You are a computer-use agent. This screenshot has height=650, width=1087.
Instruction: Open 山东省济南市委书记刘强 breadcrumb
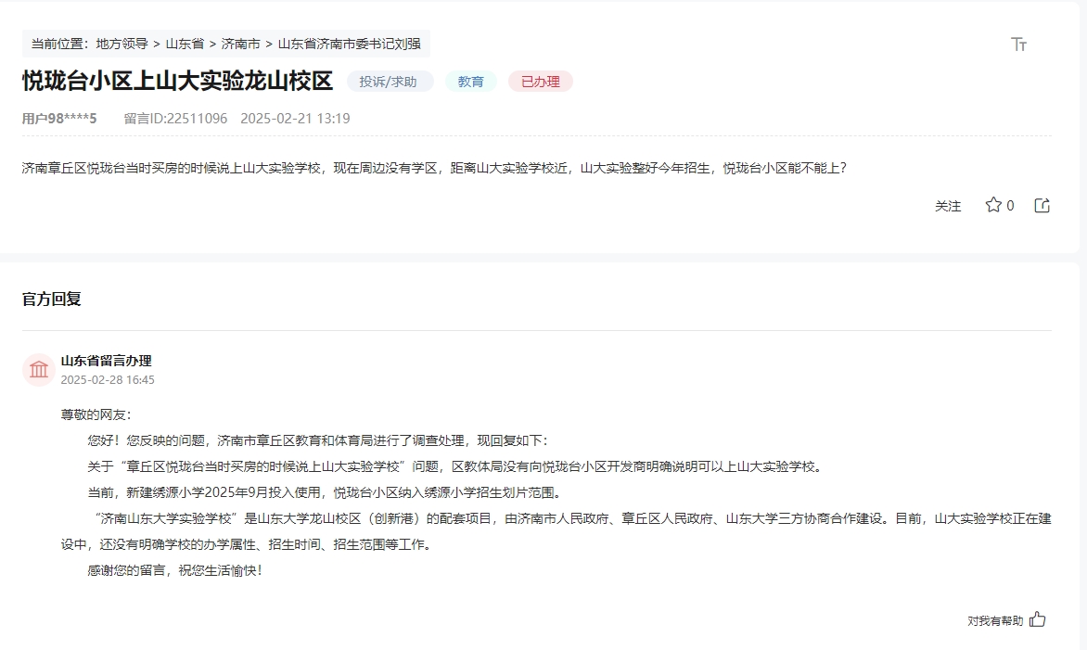(350, 44)
